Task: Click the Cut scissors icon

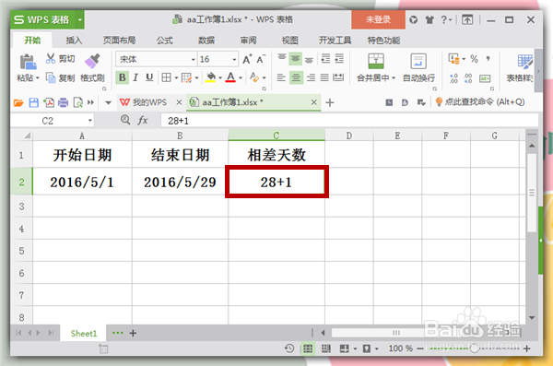Action: (x=51, y=58)
